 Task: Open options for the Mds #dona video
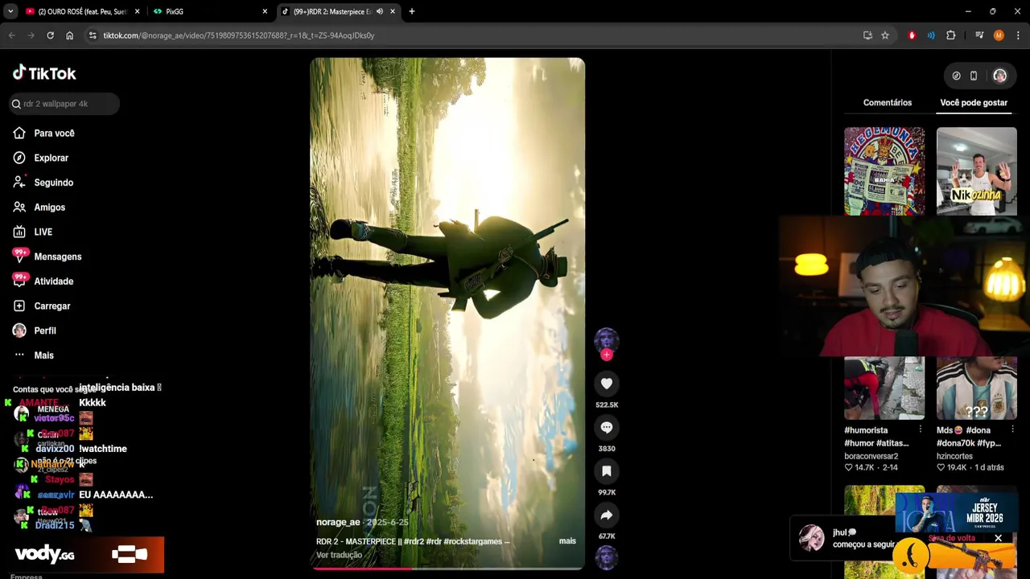[x=1012, y=430]
